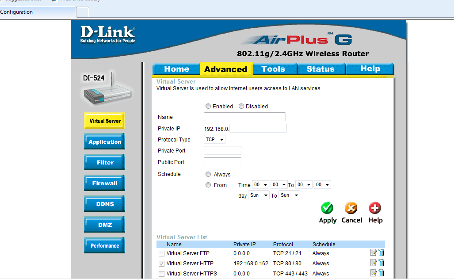
Task: Edit the Virtual Server HTTP entry
Action: pos(373,263)
